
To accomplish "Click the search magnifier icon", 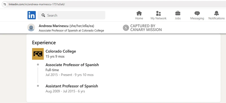I will (43, 15).
